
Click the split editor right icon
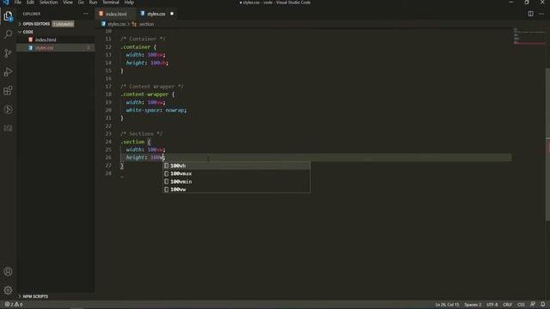point(530,14)
